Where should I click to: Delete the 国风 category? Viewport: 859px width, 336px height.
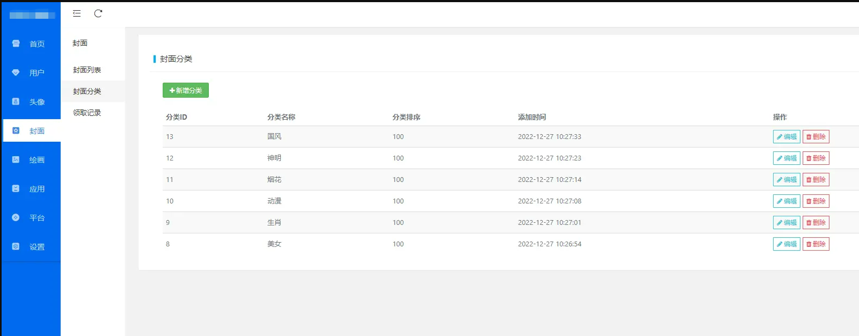coord(816,136)
